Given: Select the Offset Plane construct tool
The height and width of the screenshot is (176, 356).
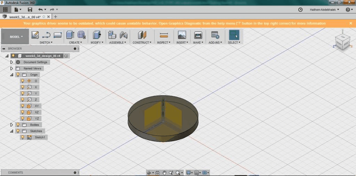Looking at the screenshot, I should coord(142,35).
